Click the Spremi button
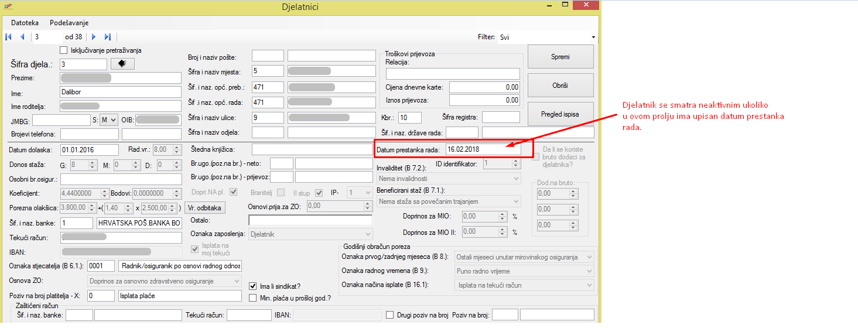This screenshot has width=858, height=328. (x=560, y=57)
